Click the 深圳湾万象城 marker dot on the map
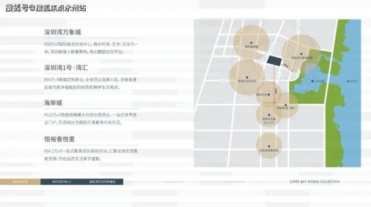371x207 pixels. tap(301, 54)
